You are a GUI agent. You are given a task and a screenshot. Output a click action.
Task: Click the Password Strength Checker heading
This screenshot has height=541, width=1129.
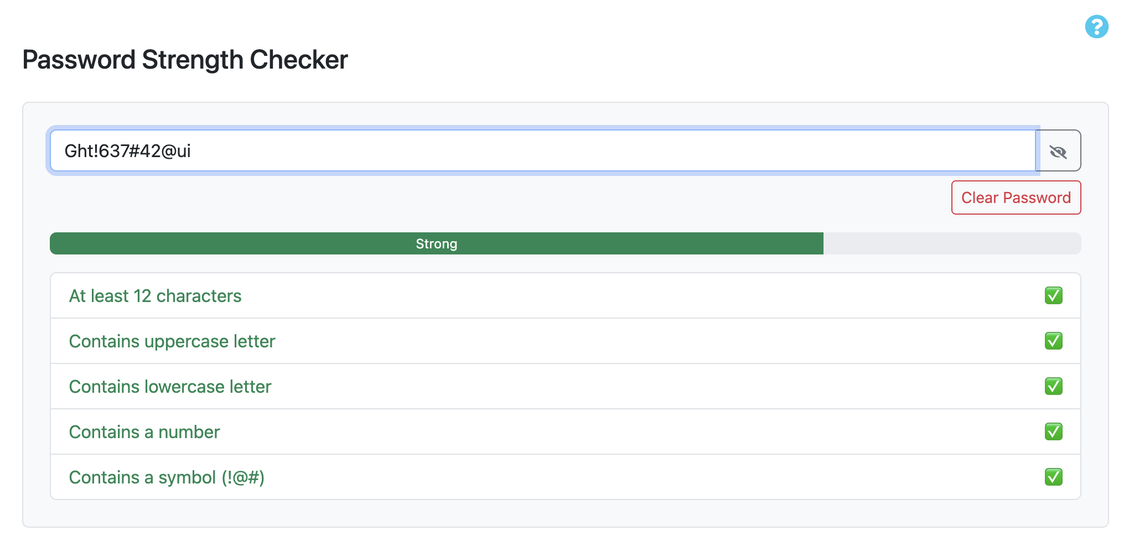click(185, 60)
